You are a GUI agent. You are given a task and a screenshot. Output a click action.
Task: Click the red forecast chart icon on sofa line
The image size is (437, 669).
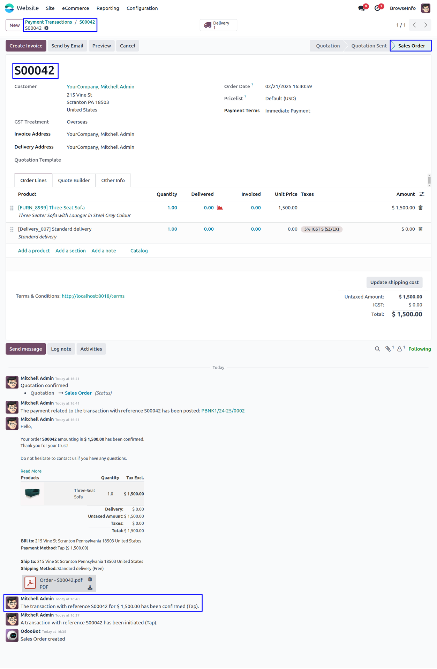point(220,208)
